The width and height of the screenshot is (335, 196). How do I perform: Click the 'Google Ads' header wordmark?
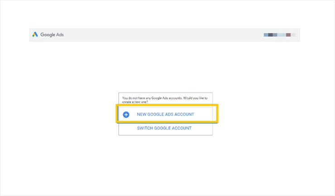coord(52,34)
